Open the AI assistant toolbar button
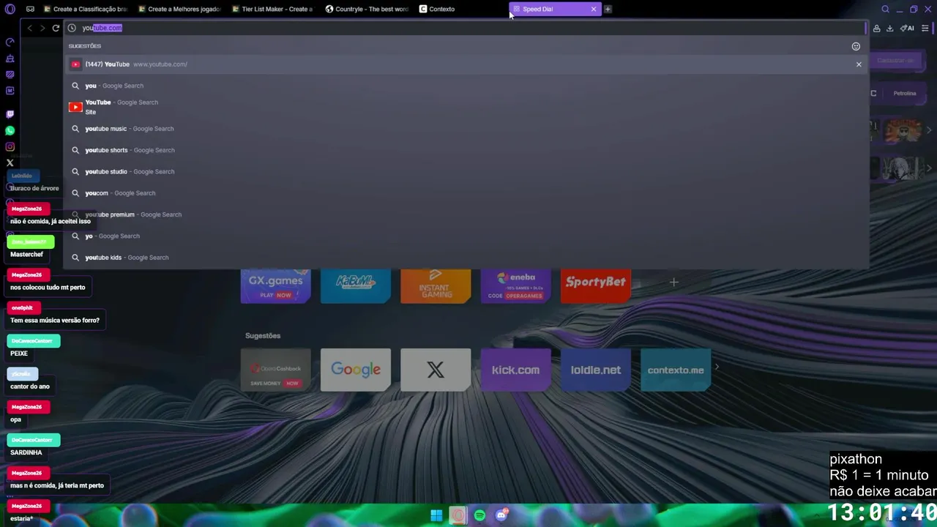Viewport: 937px width, 527px height. tap(907, 28)
